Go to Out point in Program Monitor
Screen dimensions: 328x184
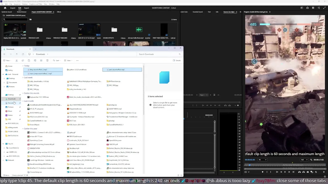(293, 172)
